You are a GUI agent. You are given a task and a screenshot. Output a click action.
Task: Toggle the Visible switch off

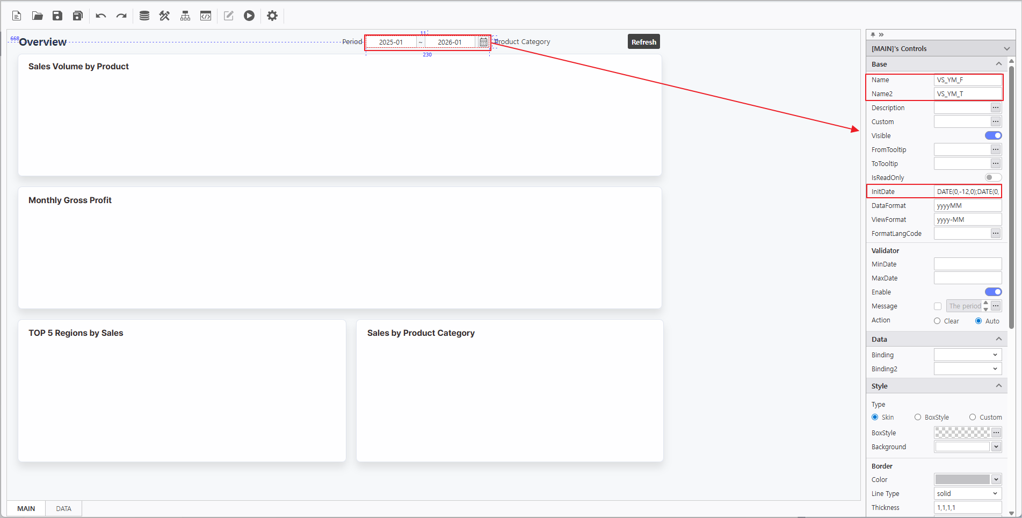click(x=994, y=135)
